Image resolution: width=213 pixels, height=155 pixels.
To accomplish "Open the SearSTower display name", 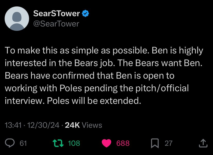I will point(57,14).
